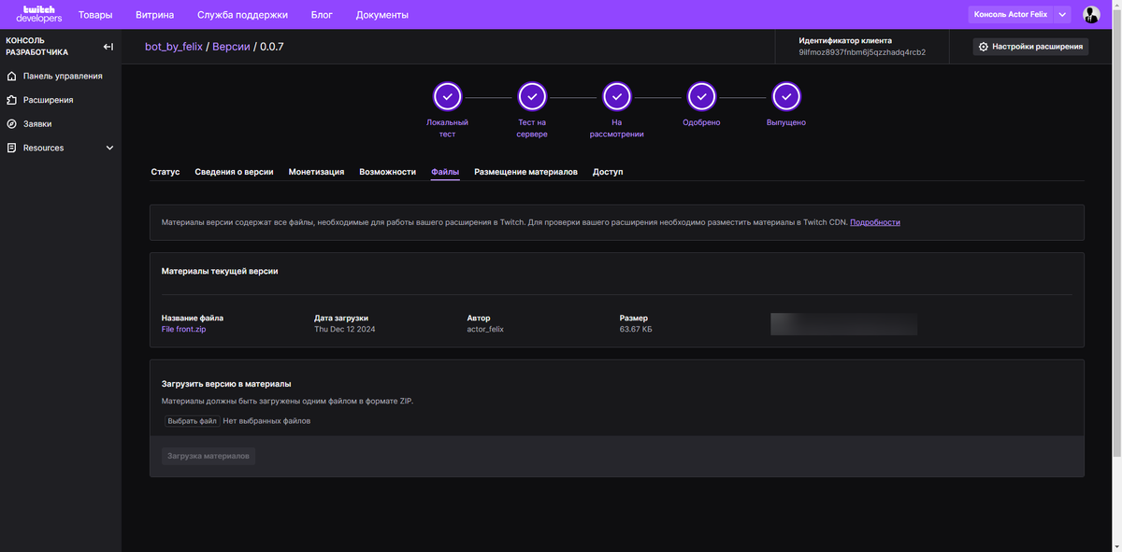Switch to the Файлы tab
Screen dimensions: 1122x552
point(445,172)
